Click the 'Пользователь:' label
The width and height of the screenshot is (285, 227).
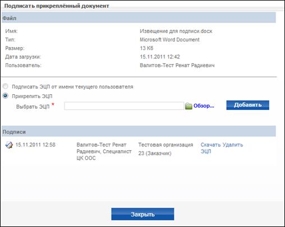coord(24,66)
